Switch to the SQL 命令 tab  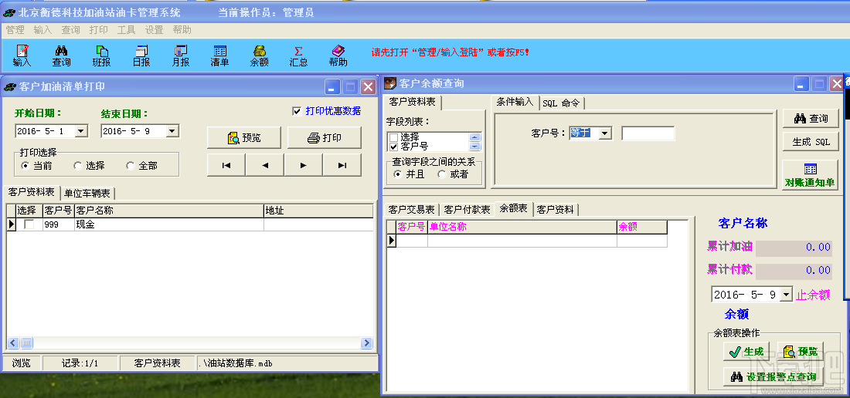(x=561, y=103)
